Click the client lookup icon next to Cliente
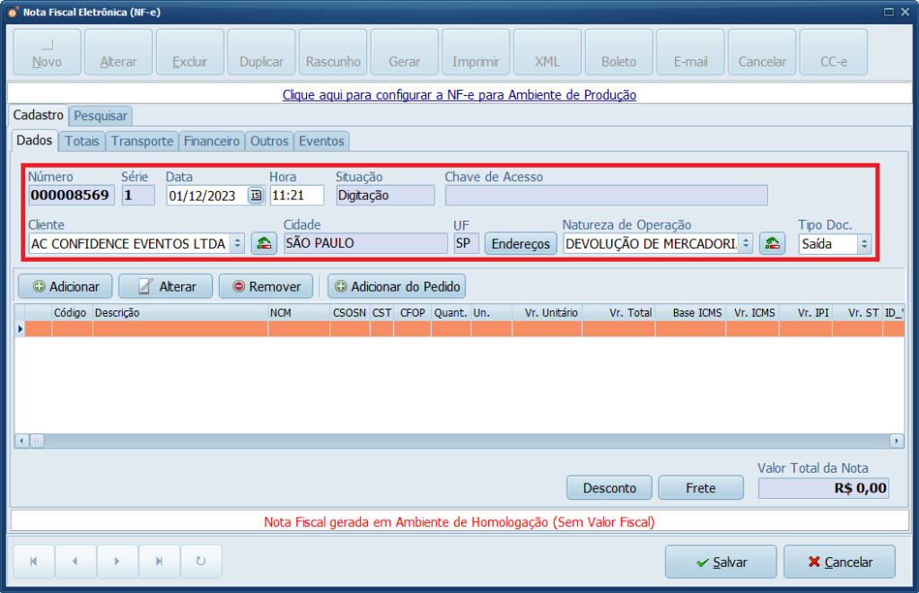 pyautogui.click(x=264, y=243)
